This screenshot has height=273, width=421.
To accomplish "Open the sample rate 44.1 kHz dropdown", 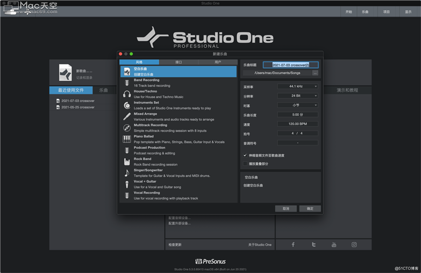I will (297, 86).
